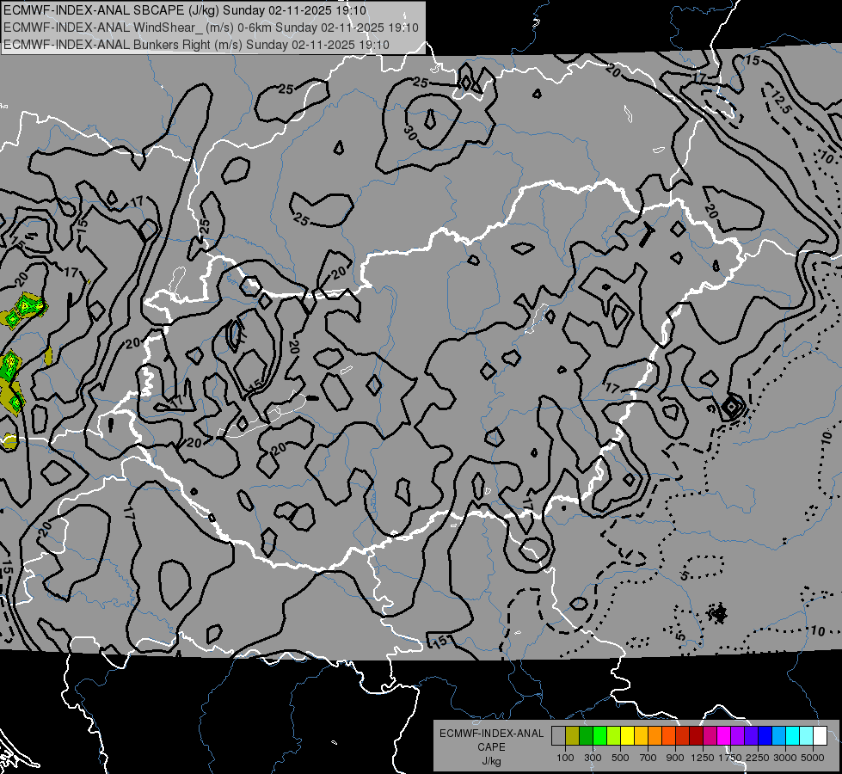Click the gray swatch in the CAPE legend
Image resolution: width=842 pixels, height=774 pixels.
558,735
